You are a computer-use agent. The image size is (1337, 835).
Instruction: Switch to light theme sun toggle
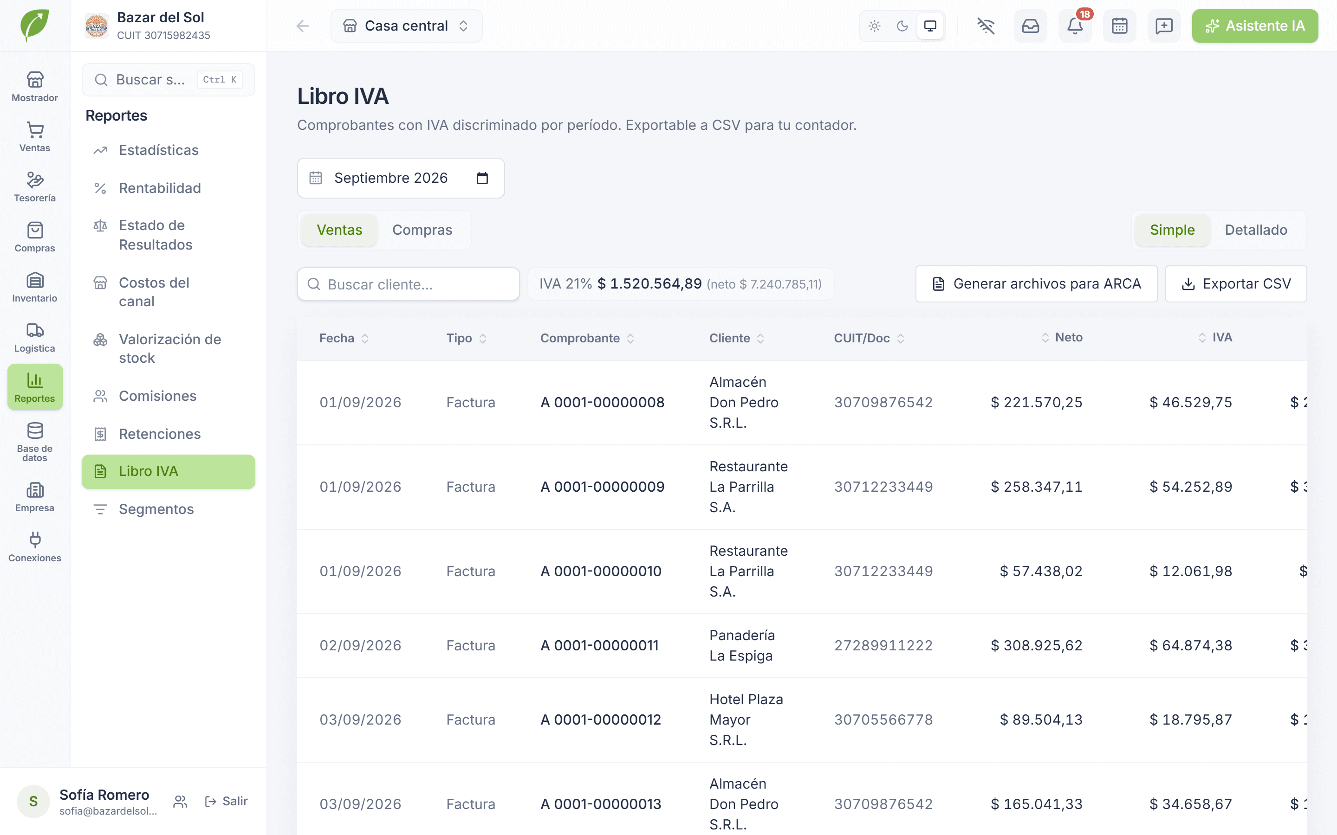(875, 26)
